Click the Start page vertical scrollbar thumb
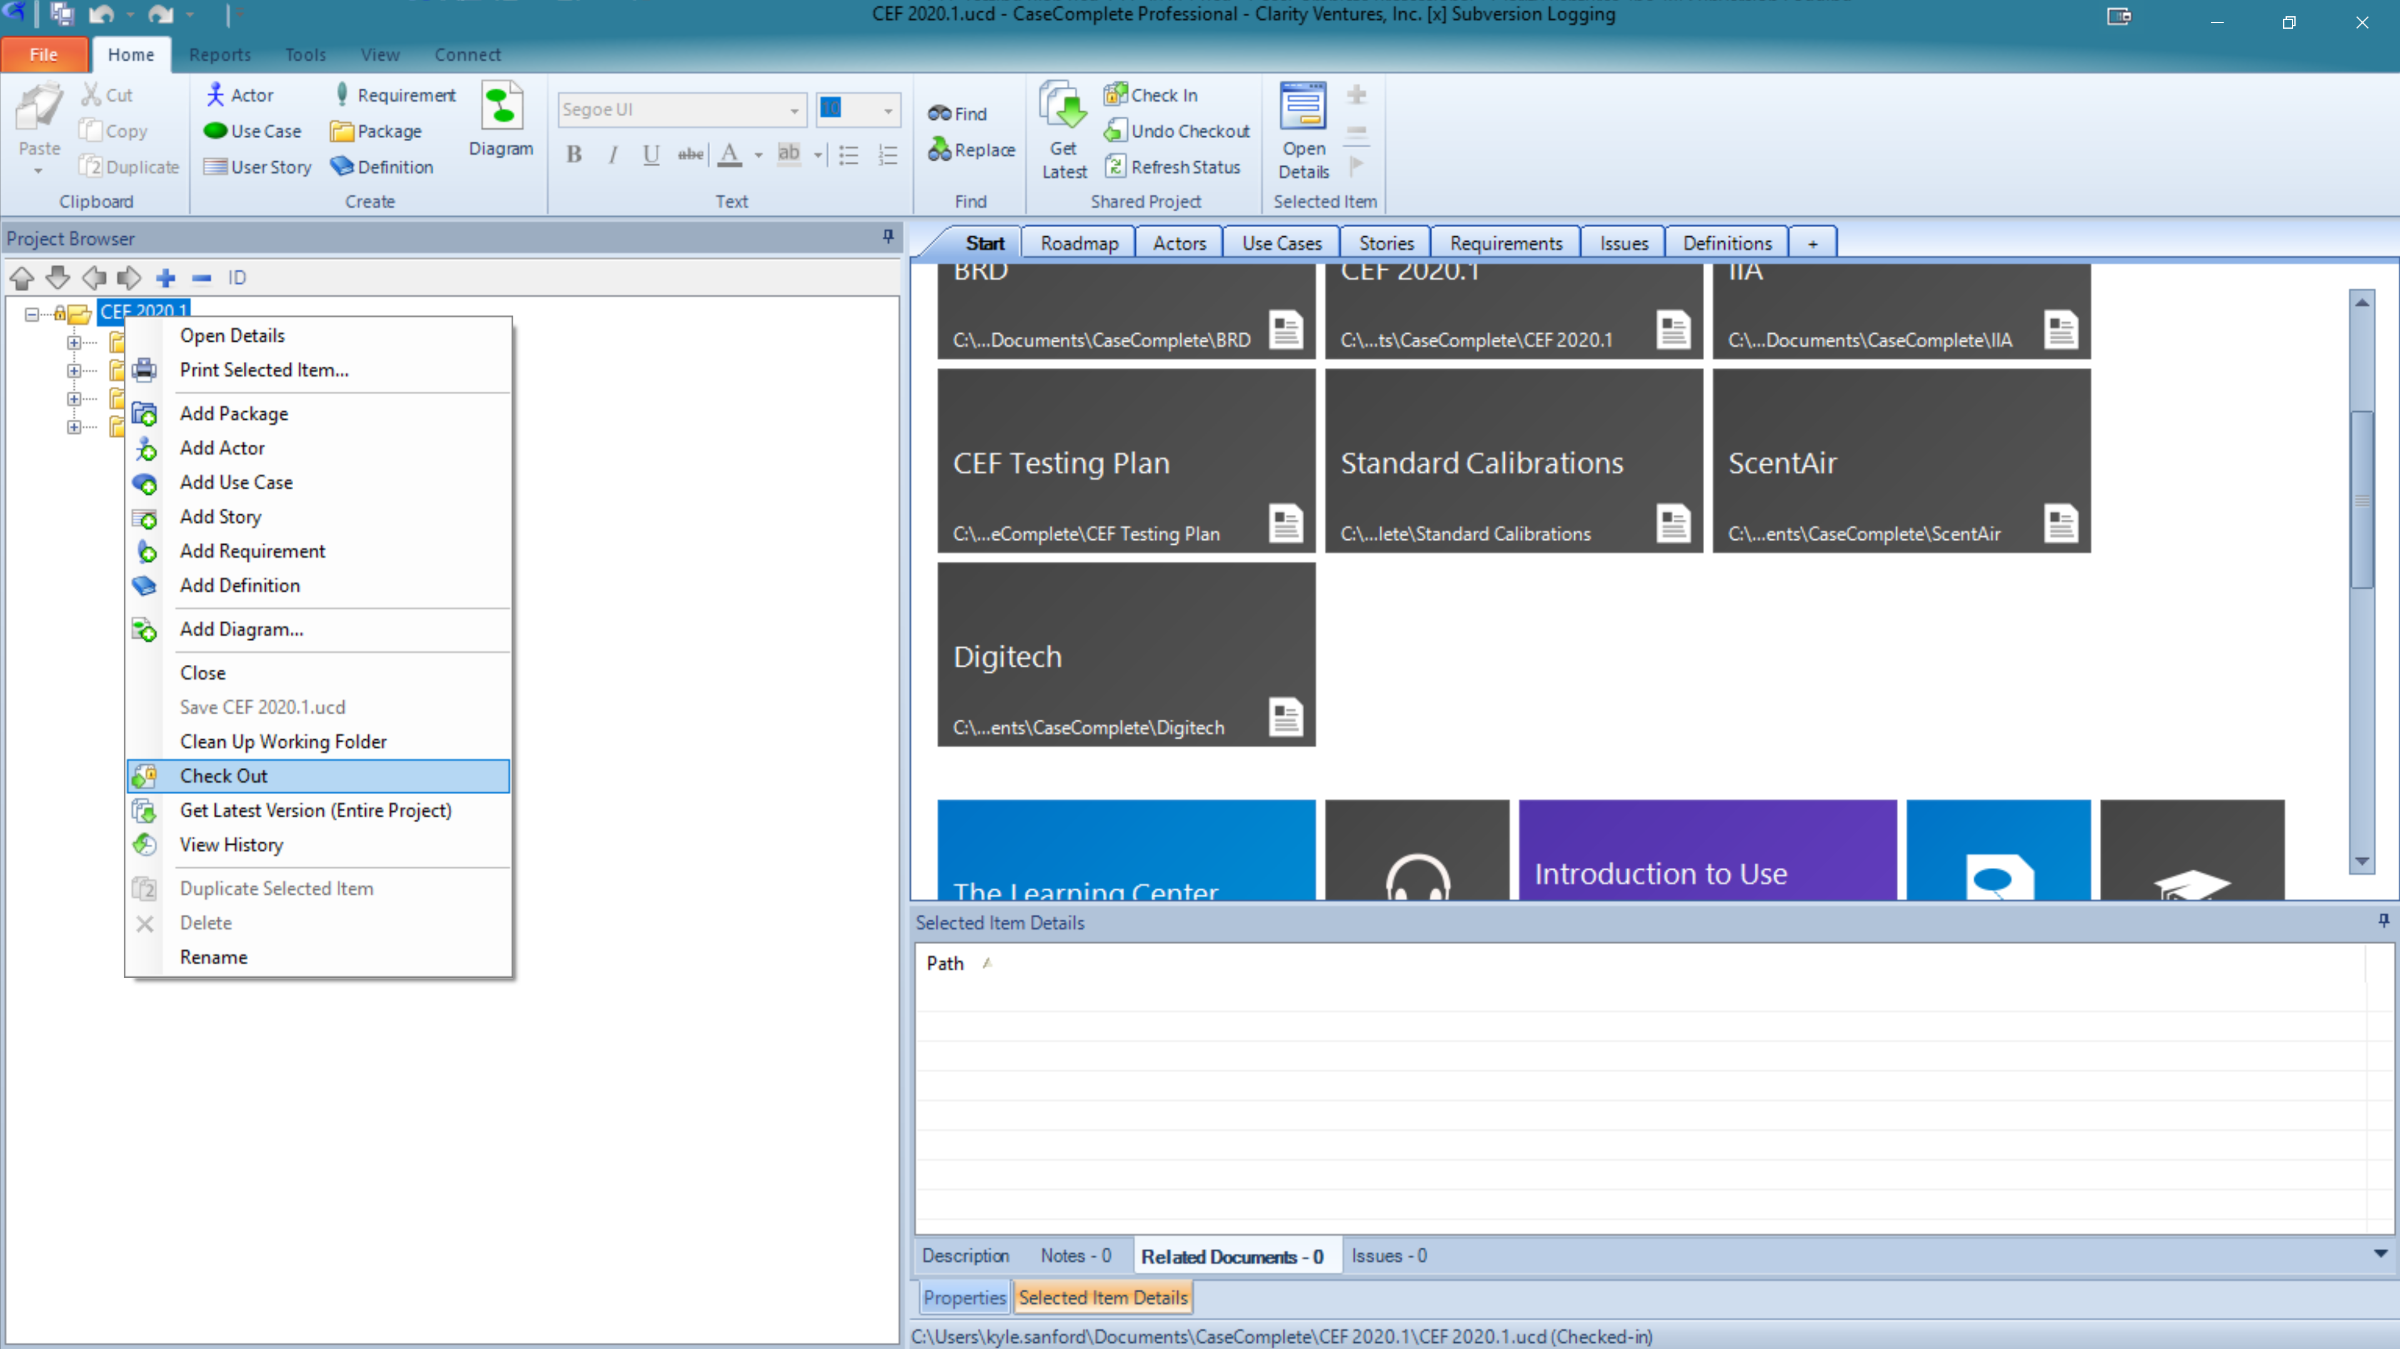This screenshot has height=1349, width=2400. [x=2361, y=500]
